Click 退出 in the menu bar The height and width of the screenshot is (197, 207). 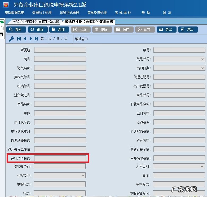[167, 13]
